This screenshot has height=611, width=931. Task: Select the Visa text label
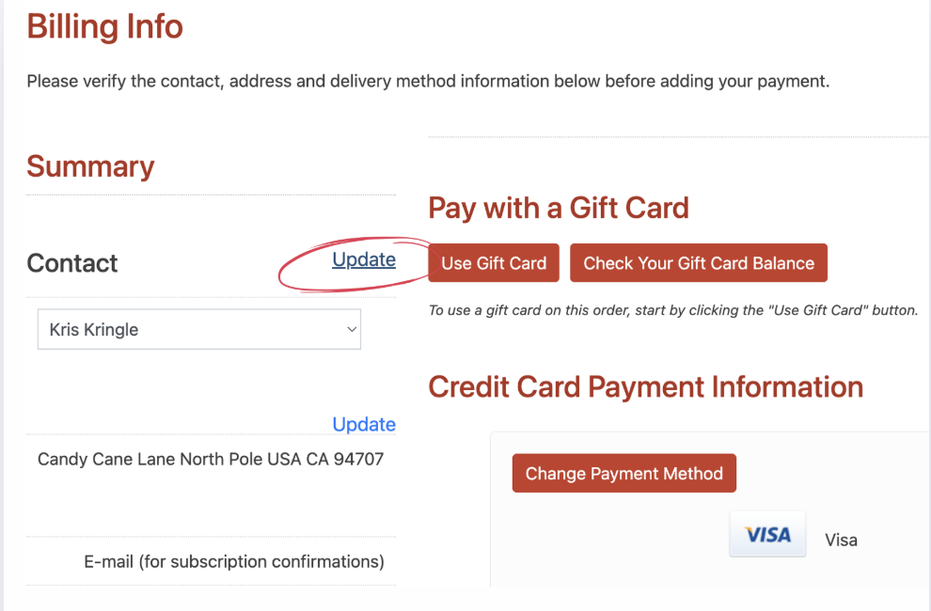click(841, 540)
